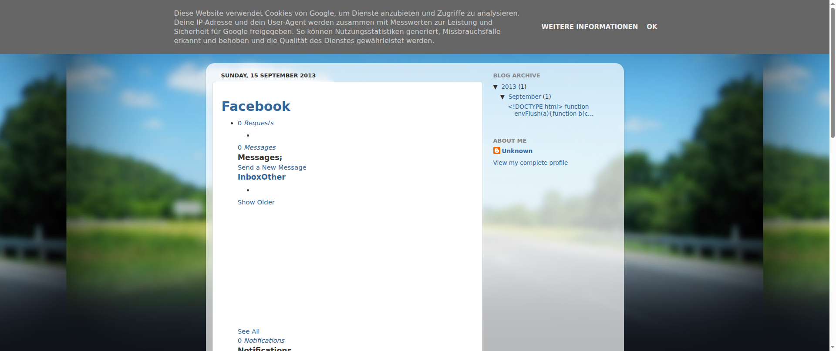The height and width of the screenshot is (351, 836).
Task: Click Show Older messages link
Action: pos(256,202)
